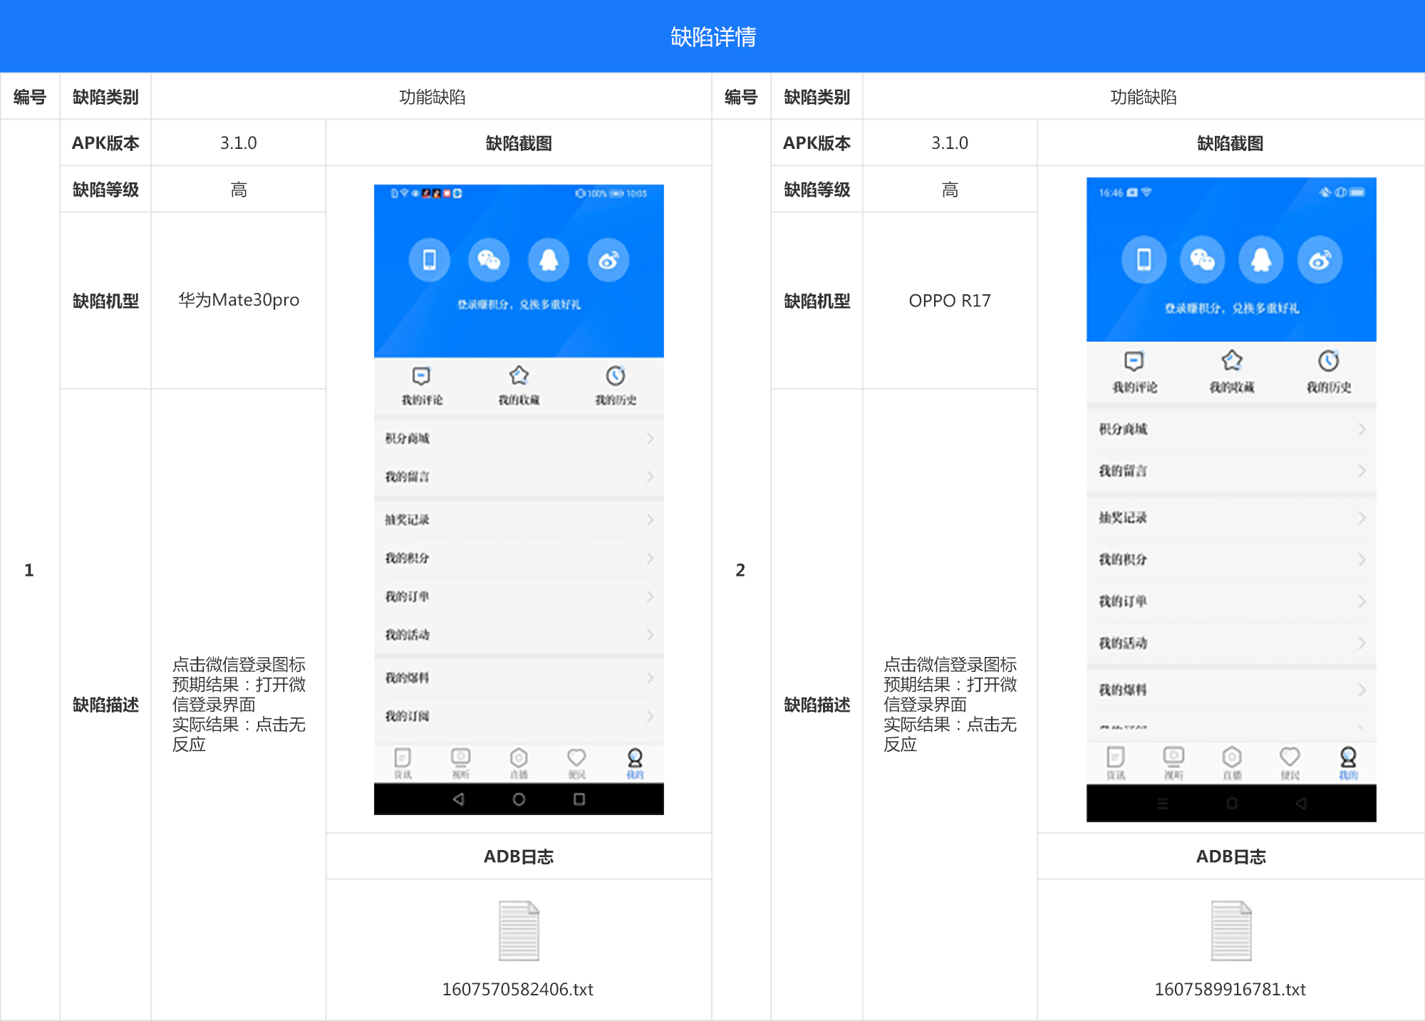Image resolution: width=1425 pixels, height=1021 pixels.
Task: Open the 1607589916781.txt log file icon
Action: coord(1231,931)
